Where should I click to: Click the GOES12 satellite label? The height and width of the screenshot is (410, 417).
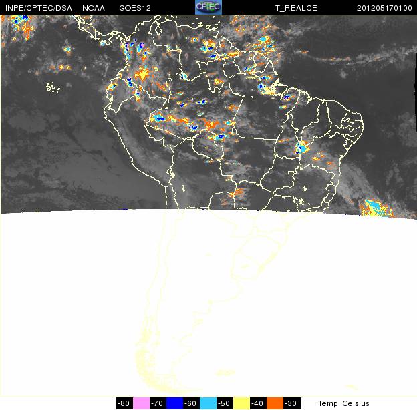pyautogui.click(x=135, y=8)
